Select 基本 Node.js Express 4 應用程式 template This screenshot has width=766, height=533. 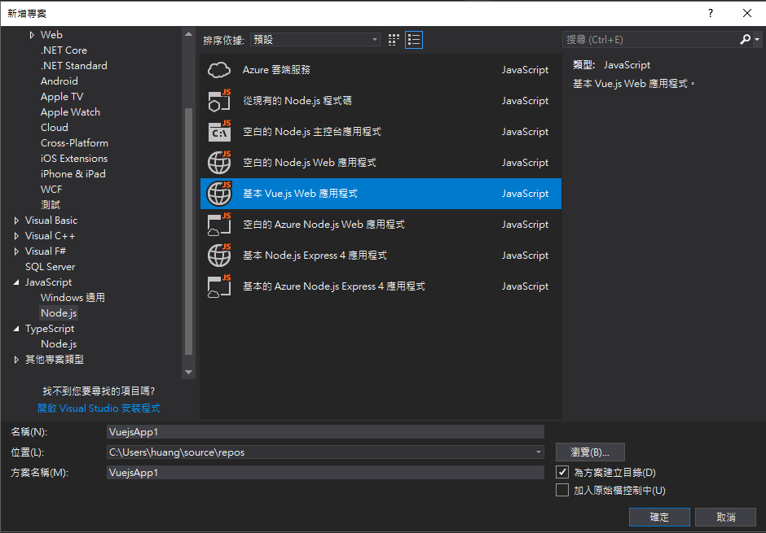pyautogui.click(x=381, y=256)
